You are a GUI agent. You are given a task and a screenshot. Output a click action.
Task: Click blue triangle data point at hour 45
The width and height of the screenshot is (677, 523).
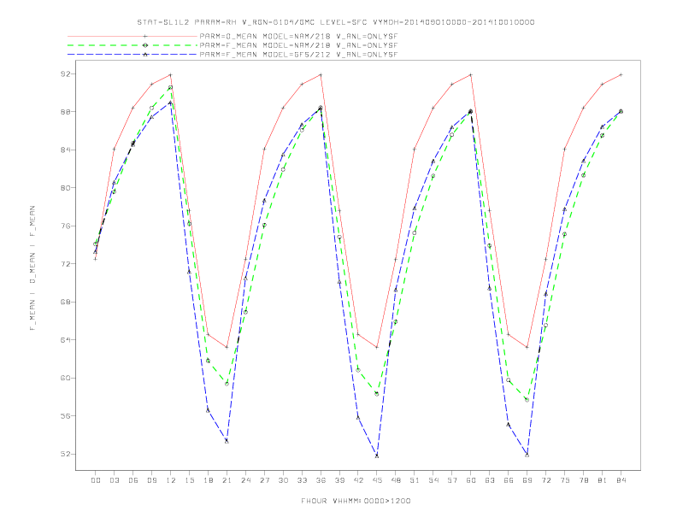point(377,455)
